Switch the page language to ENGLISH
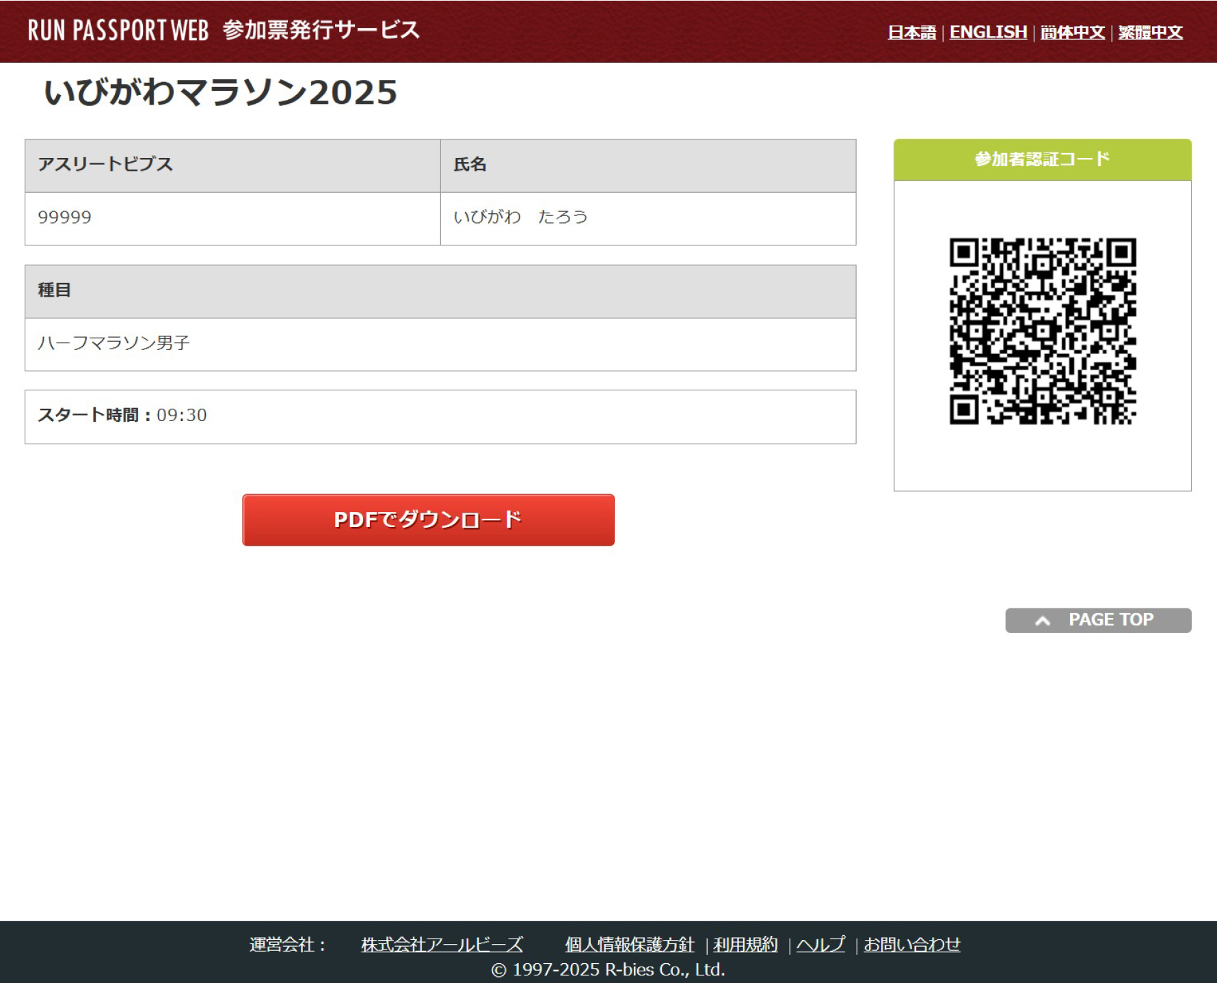 [988, 32]
